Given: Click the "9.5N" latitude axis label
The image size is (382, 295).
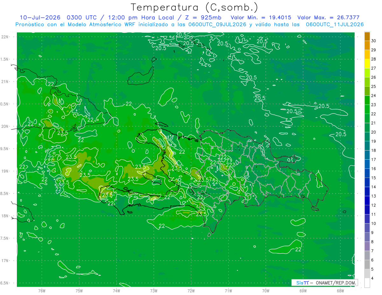Looking at the screenshot, I should coord(4,149).
